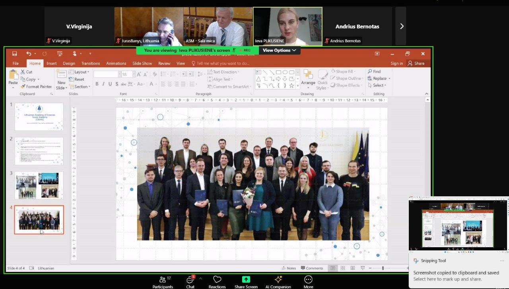Screen dimensions: 509x289
Task: Open Zoom Participants panel
Action: click(x=163, y=282)
